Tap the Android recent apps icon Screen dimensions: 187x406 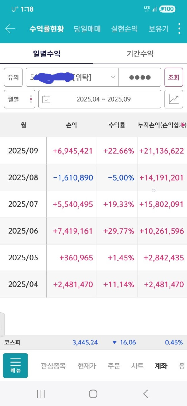pos(41,394)
